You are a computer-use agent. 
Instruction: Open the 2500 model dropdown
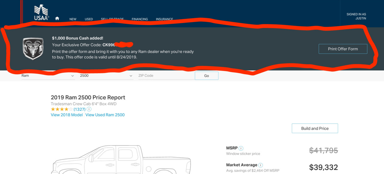pyautogui.click(x=106, y=76)
